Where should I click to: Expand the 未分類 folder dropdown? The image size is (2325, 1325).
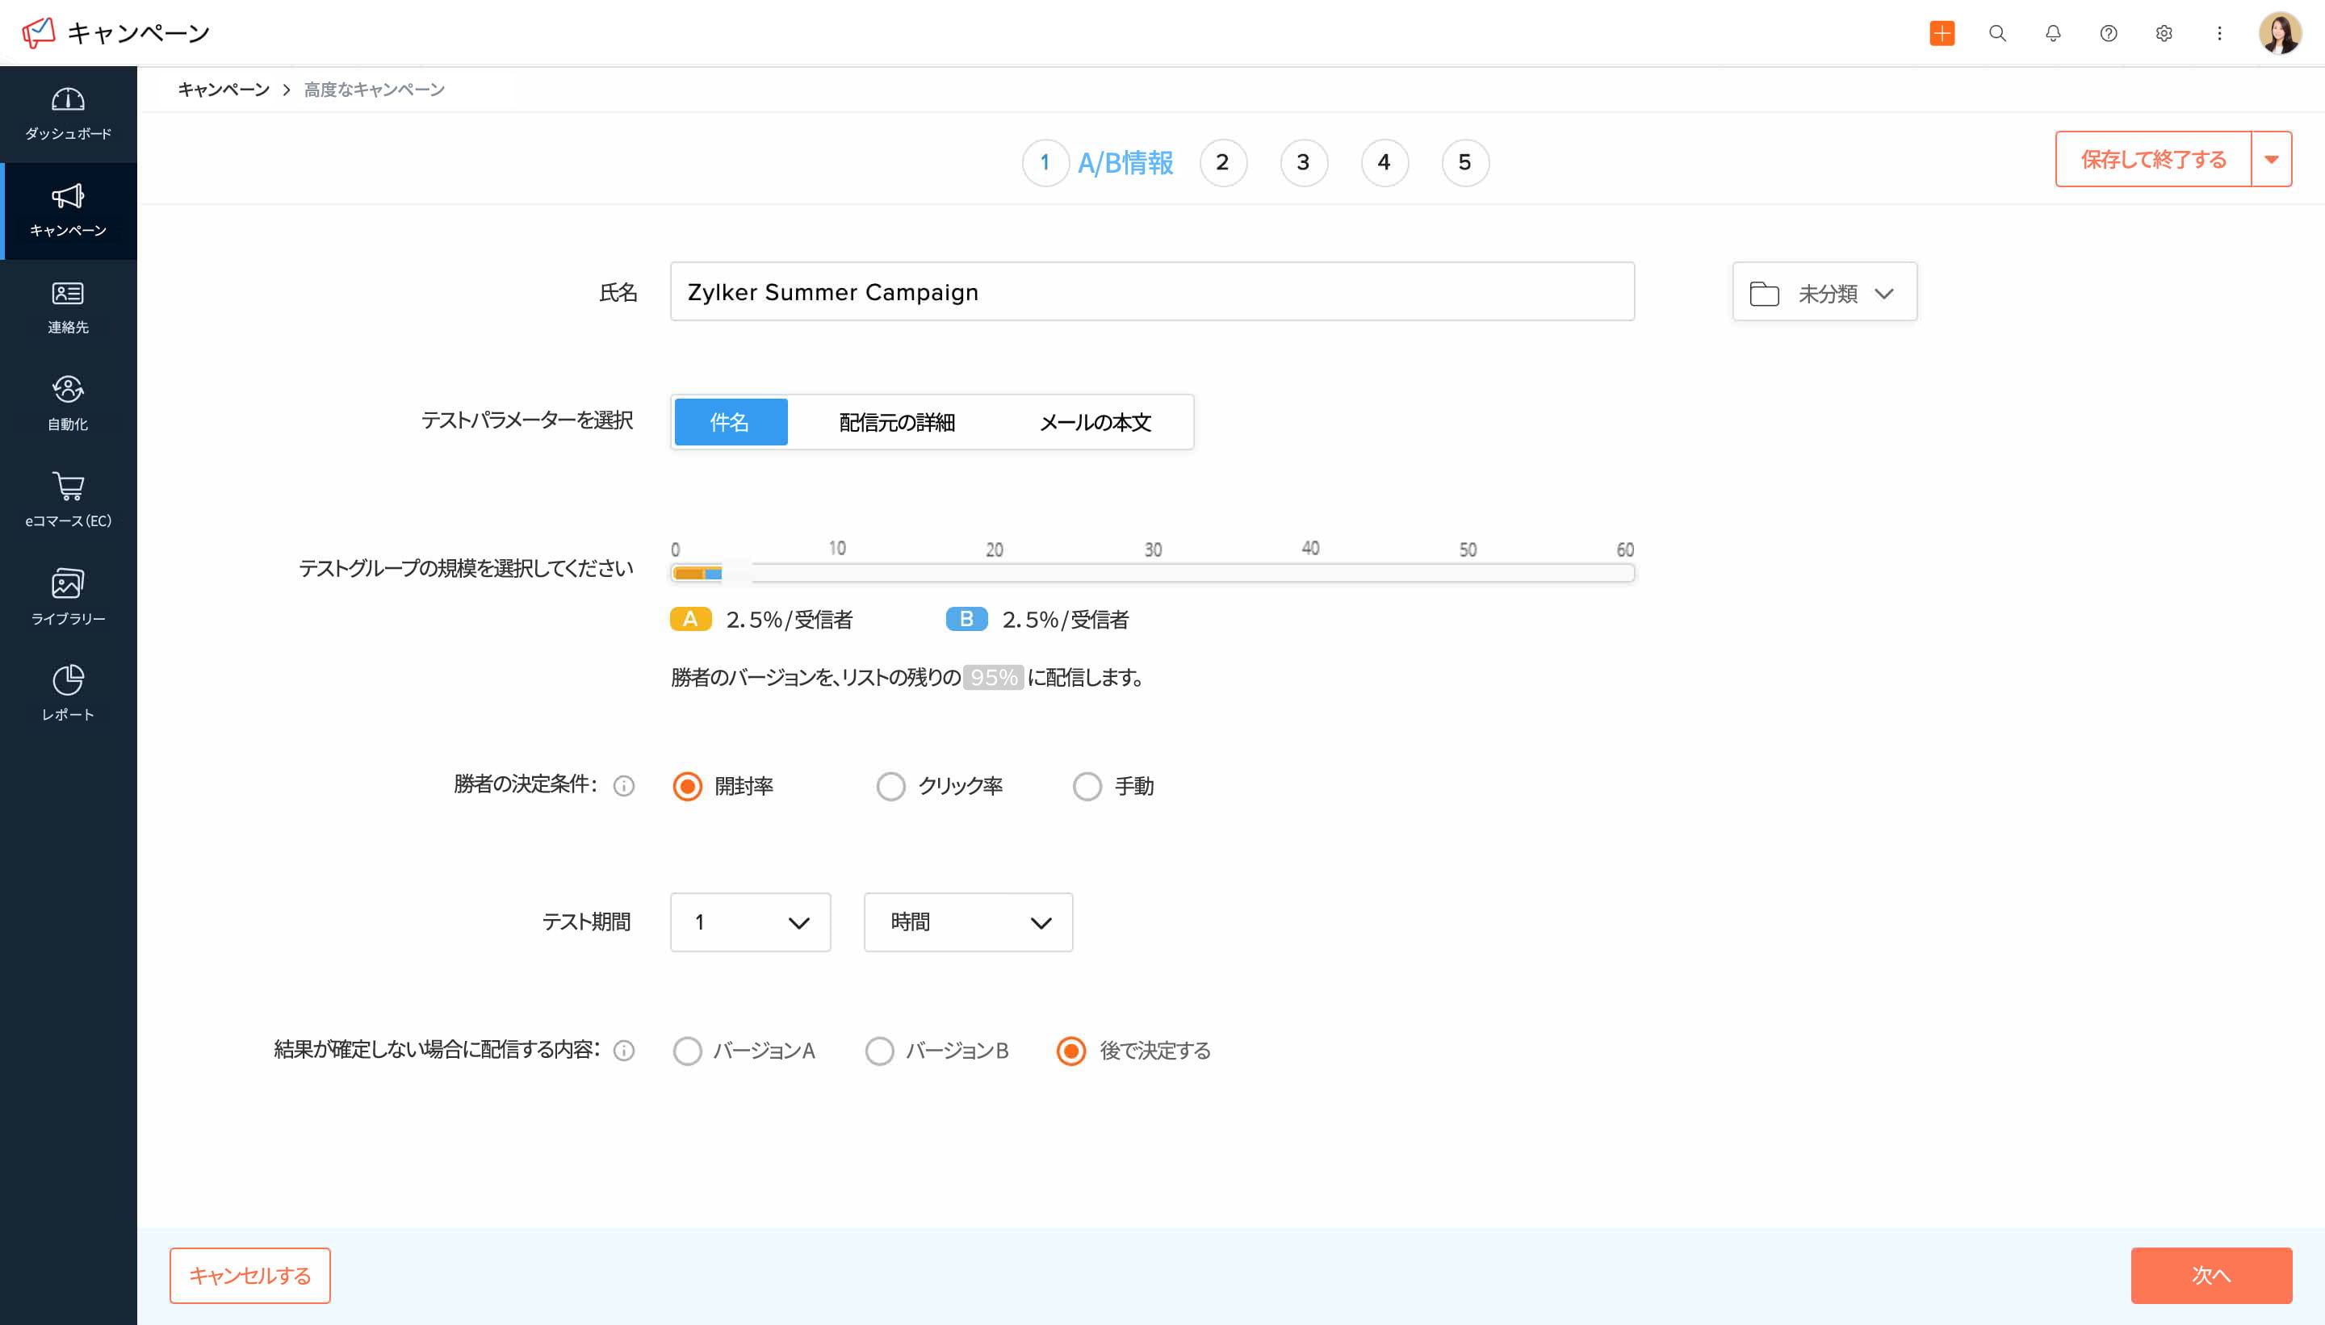[1824, 293]
